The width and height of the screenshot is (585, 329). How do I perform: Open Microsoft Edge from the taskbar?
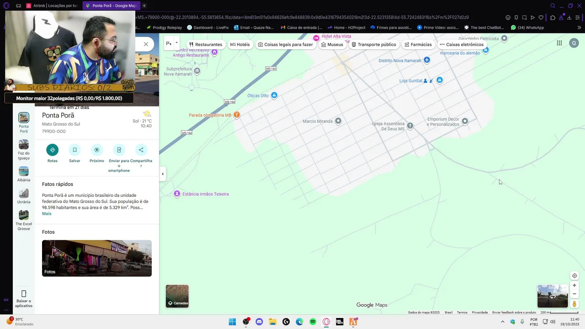pyautogui.click(x=299, y=322)
